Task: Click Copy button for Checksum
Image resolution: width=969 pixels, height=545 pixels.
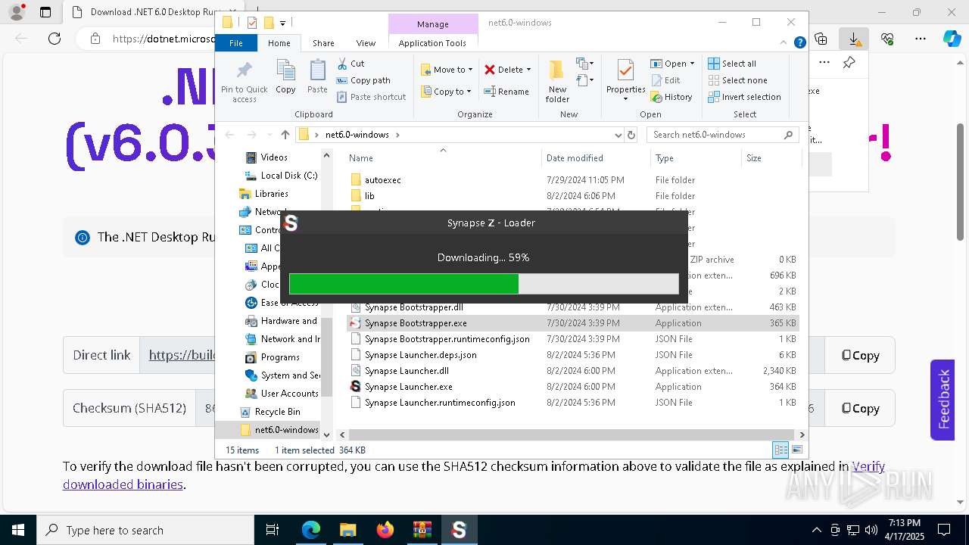Action: coord(860,408)
